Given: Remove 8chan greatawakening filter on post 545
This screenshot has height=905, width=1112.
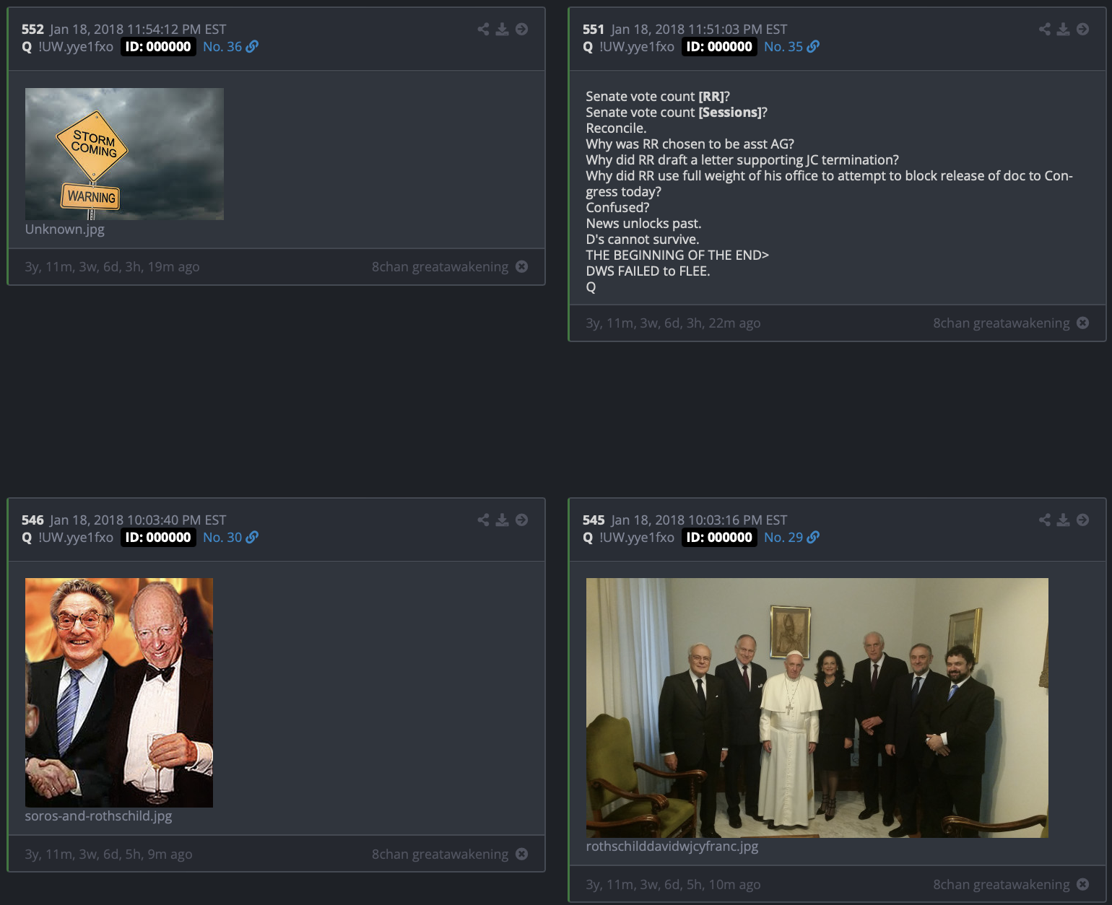Looking at the screenshot, I should pos(1083,884).
